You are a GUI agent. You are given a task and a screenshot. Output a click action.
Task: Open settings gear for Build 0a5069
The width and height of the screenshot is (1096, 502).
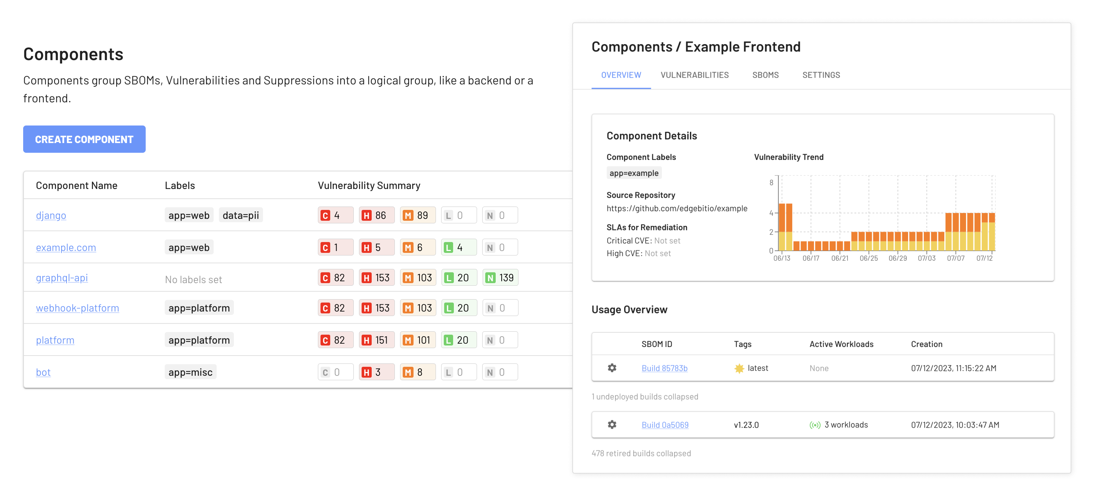[612, 425]
